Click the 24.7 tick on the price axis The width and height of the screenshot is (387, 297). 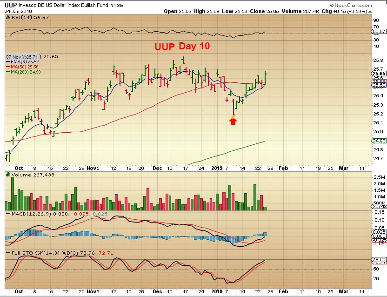point(378,158)
